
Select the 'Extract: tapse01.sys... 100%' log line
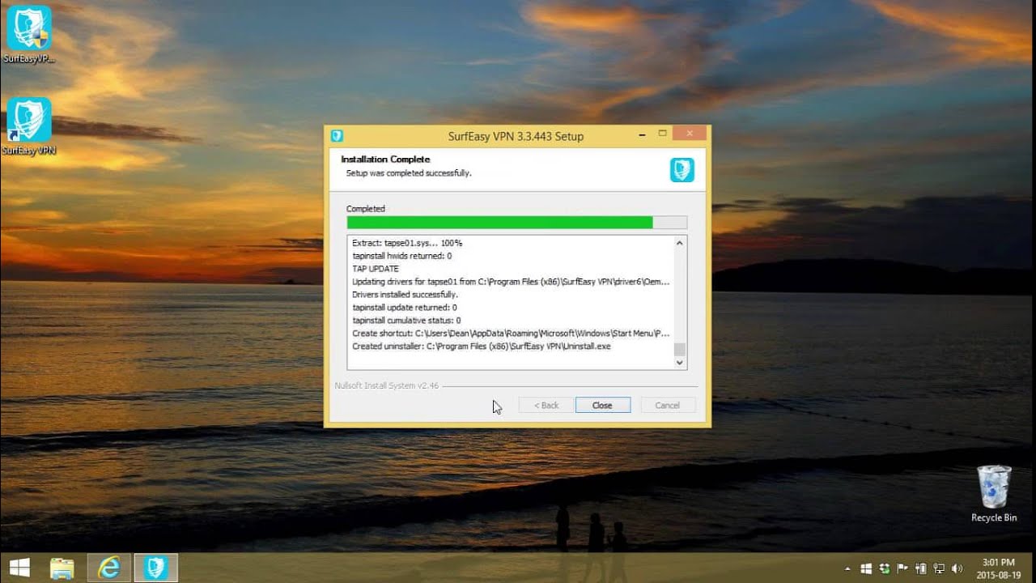pos(407,243)
